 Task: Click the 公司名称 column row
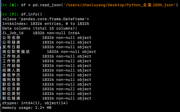coord(47,38)
